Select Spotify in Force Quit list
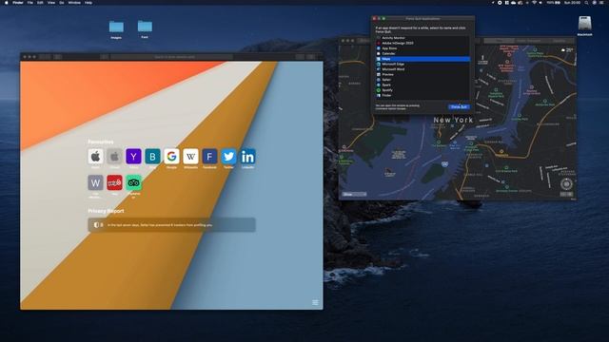This screenshot has width=609, height=342. tap(422, 90)
